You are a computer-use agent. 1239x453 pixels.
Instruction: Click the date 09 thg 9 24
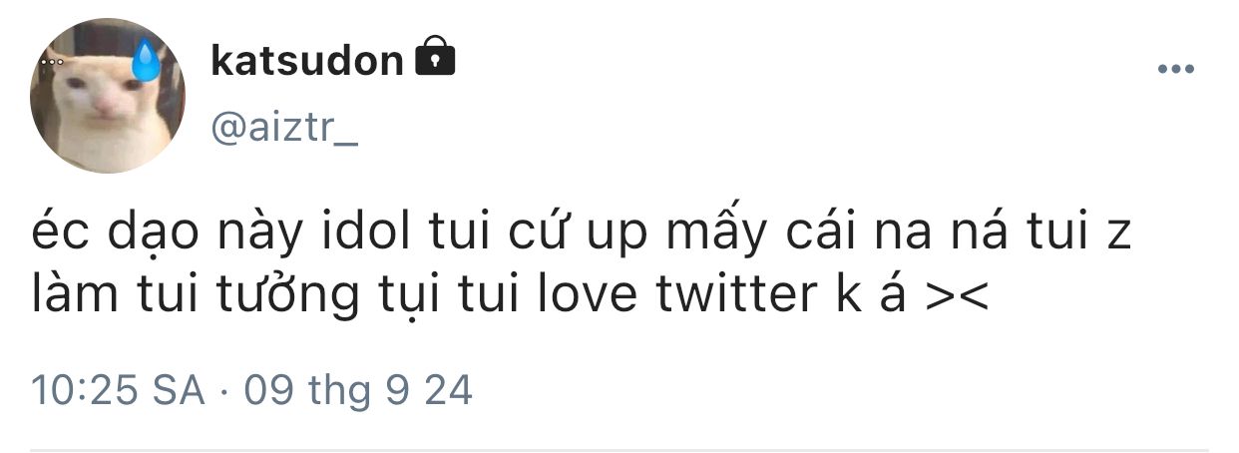tap(358, 389)
